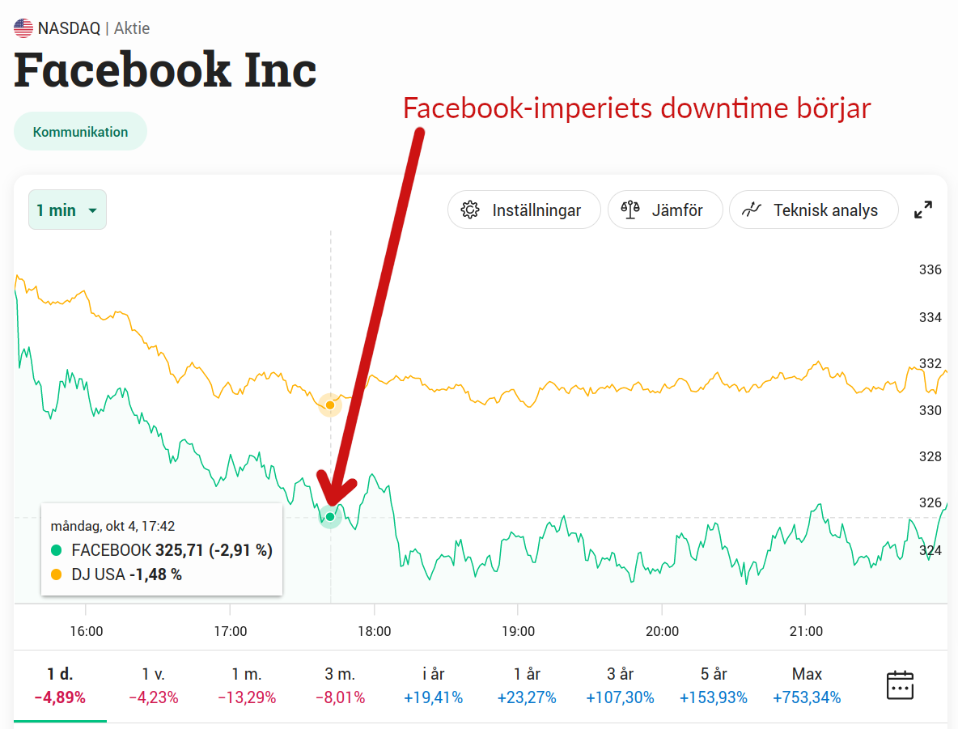Open the calendar date picker icon
958x729 pixels.
pos(900,684)
